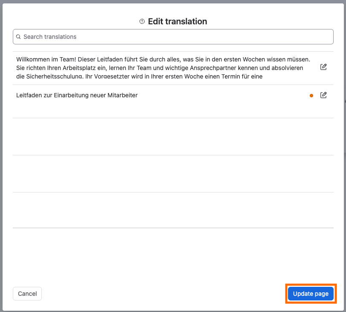The image size is (346, 312).
Task: Click the Edit translation heading text
Action: 177,21
